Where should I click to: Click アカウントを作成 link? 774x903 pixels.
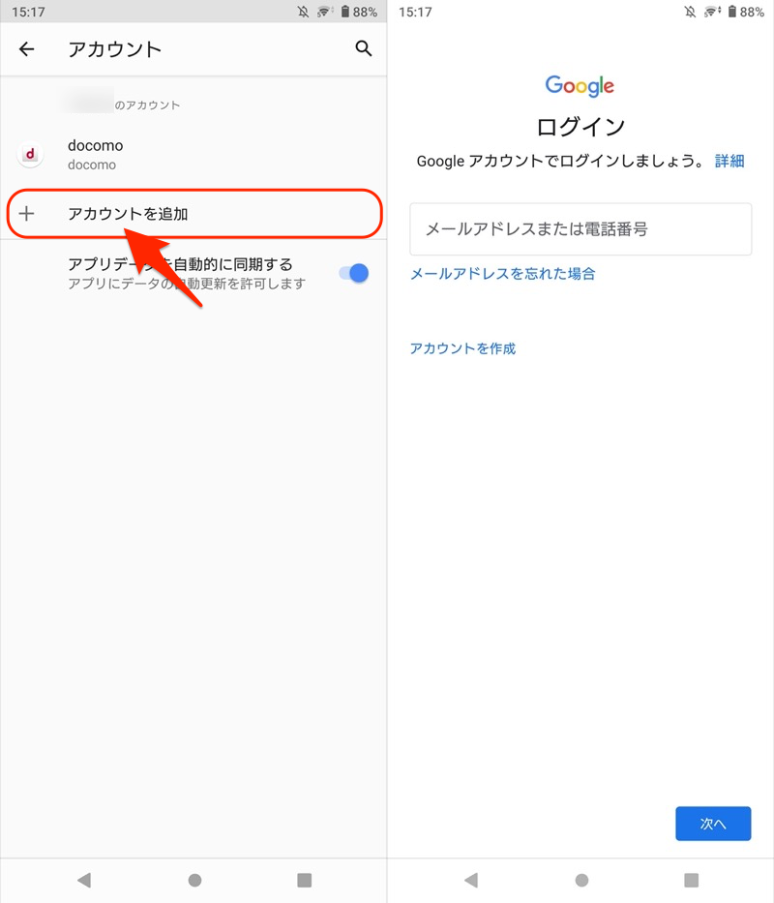click(x=462, y=348)
